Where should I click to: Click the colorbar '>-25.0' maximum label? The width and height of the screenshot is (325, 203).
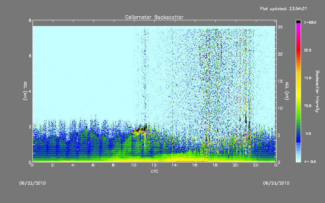[x=310, y=22]
